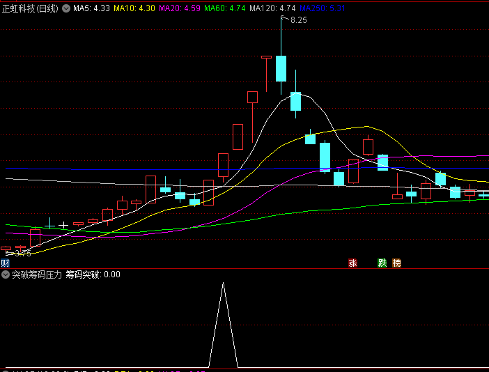Select the green MA60: 4.74 label
489x372 pixels.
coord(224,8)
